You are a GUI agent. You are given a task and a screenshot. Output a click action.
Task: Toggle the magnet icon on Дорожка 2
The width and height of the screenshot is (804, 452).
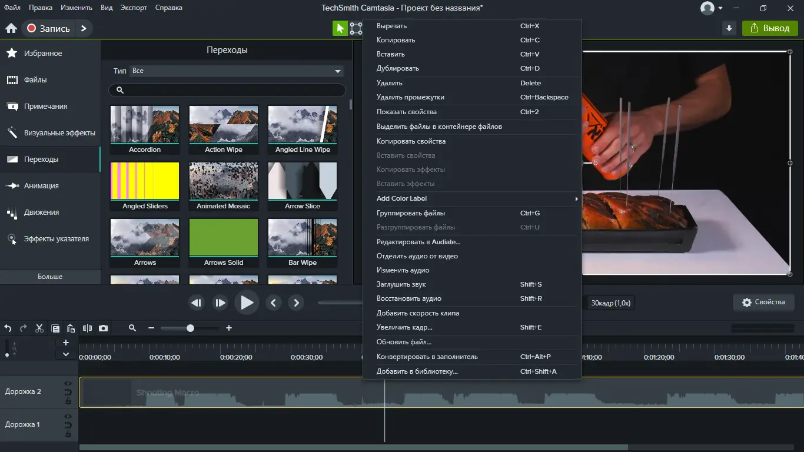pyautogui.click(x=68, y=392)
